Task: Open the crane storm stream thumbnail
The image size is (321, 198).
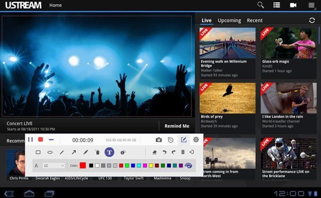Action: coord(230,153)
